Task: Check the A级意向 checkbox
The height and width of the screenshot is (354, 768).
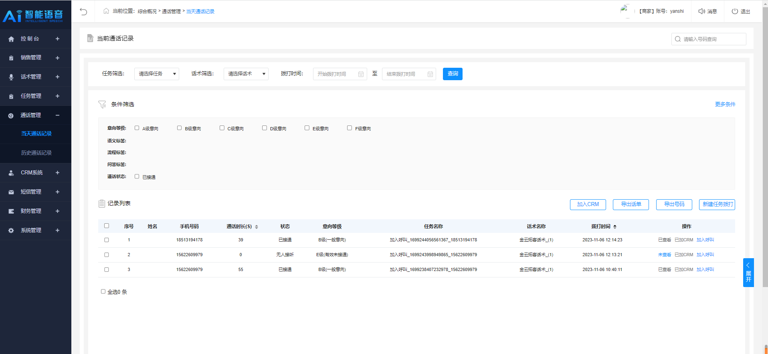Action: point(137,128)
